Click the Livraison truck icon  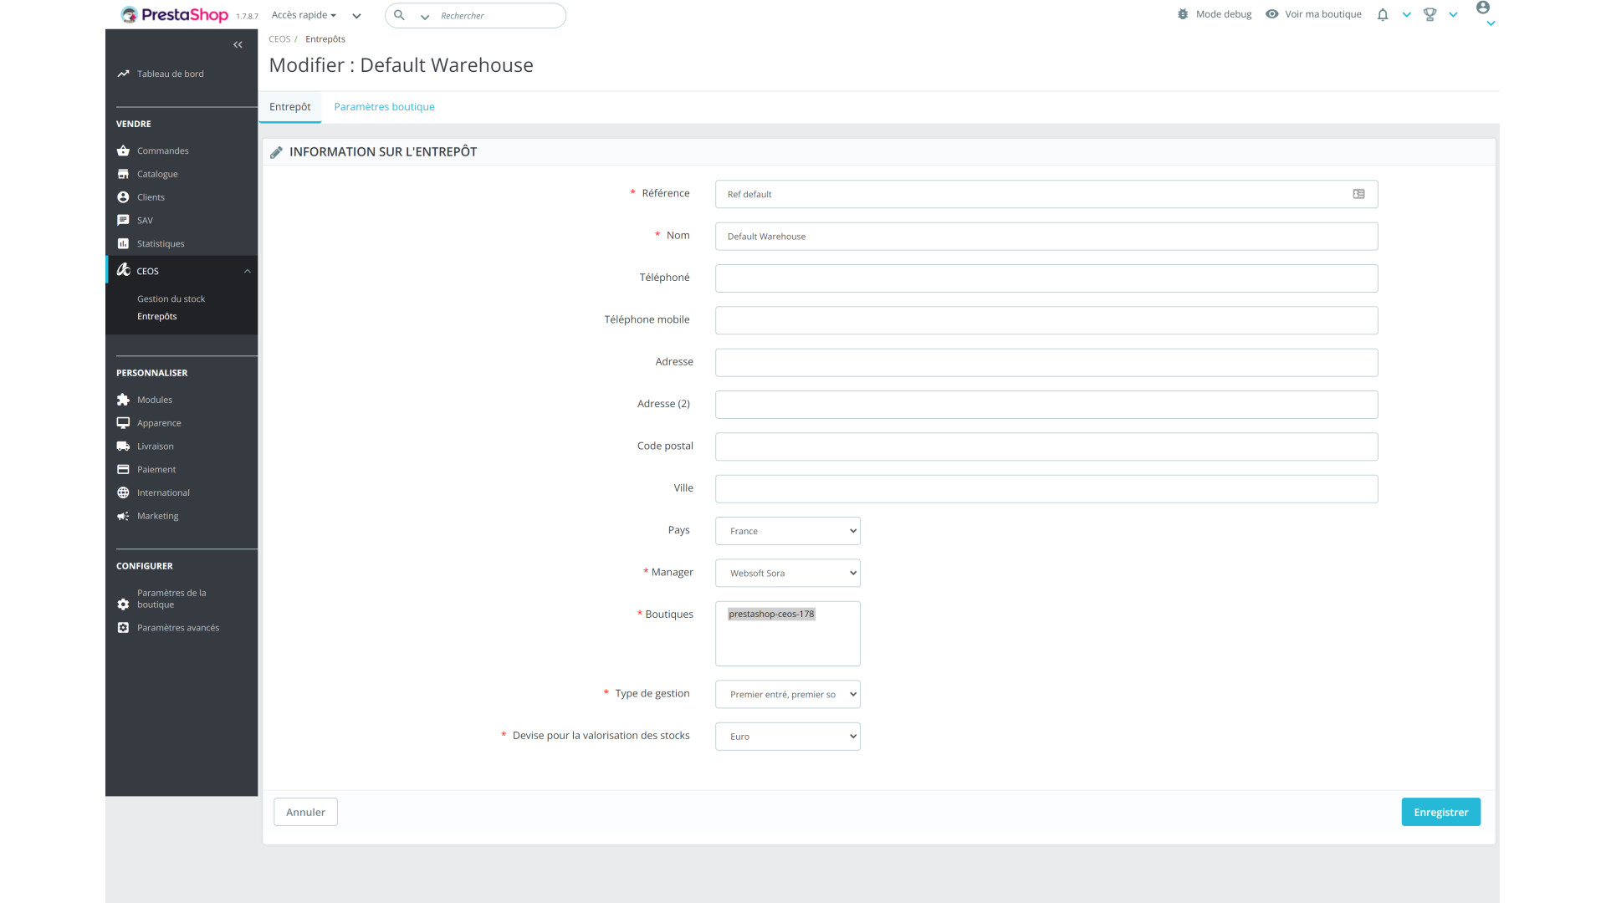tap(123, 446)
